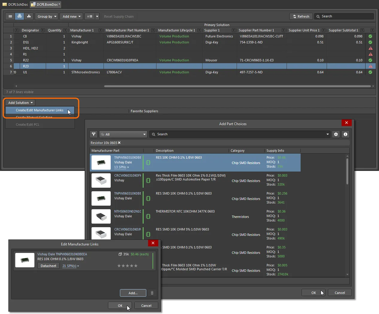Click Cancel in Add Part Choices dialog
Viewport: 379px width, 314px height.
[x=340, y=293]
